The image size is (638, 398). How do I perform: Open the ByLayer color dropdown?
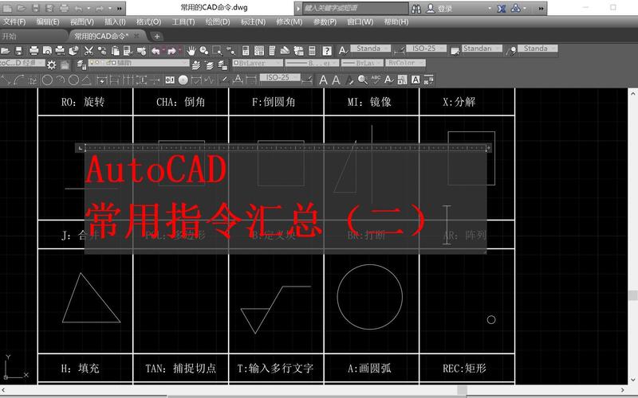[x=257, y=64]
